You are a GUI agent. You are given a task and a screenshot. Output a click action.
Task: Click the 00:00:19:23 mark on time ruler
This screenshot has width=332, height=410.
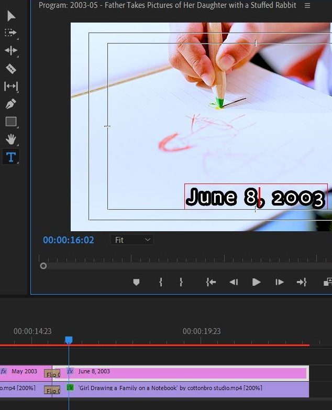pyautogui.click(x=202, y=331)
